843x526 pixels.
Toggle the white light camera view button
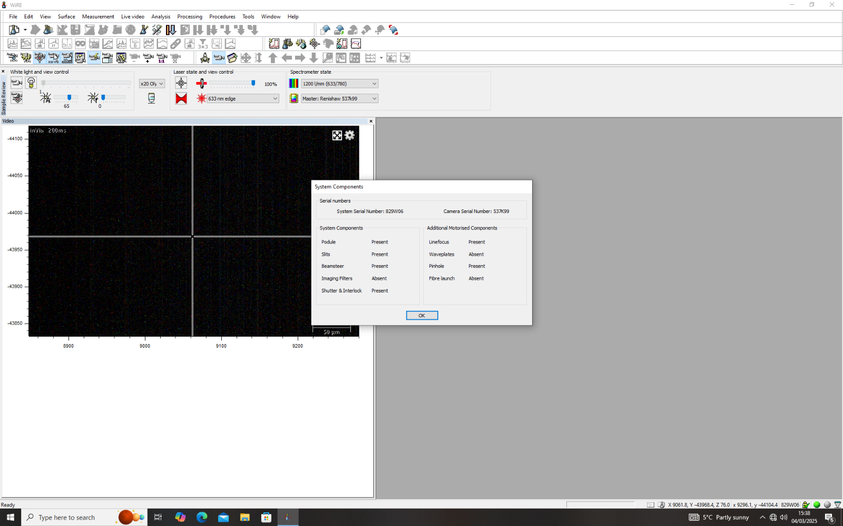pos(17,83)
